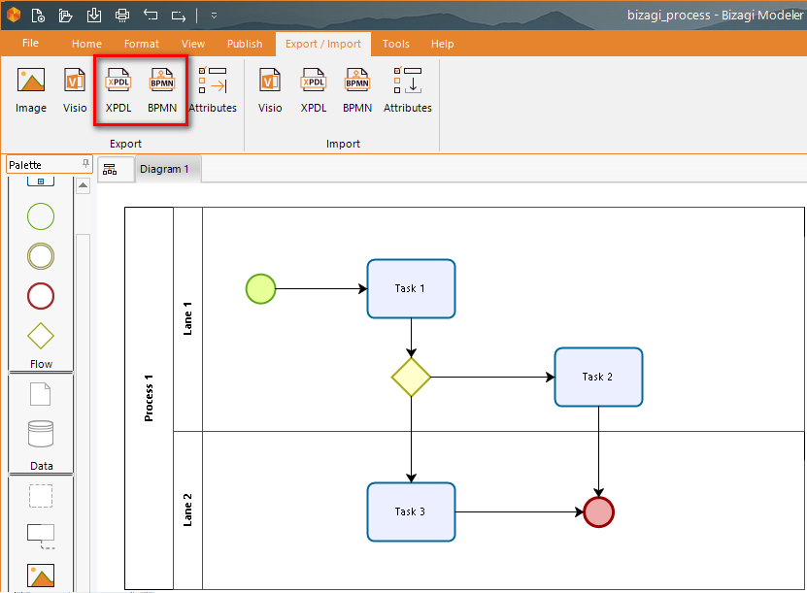Import a BPMN file
The width and height of the screenshot is (807, 593).
pos(357,89)
